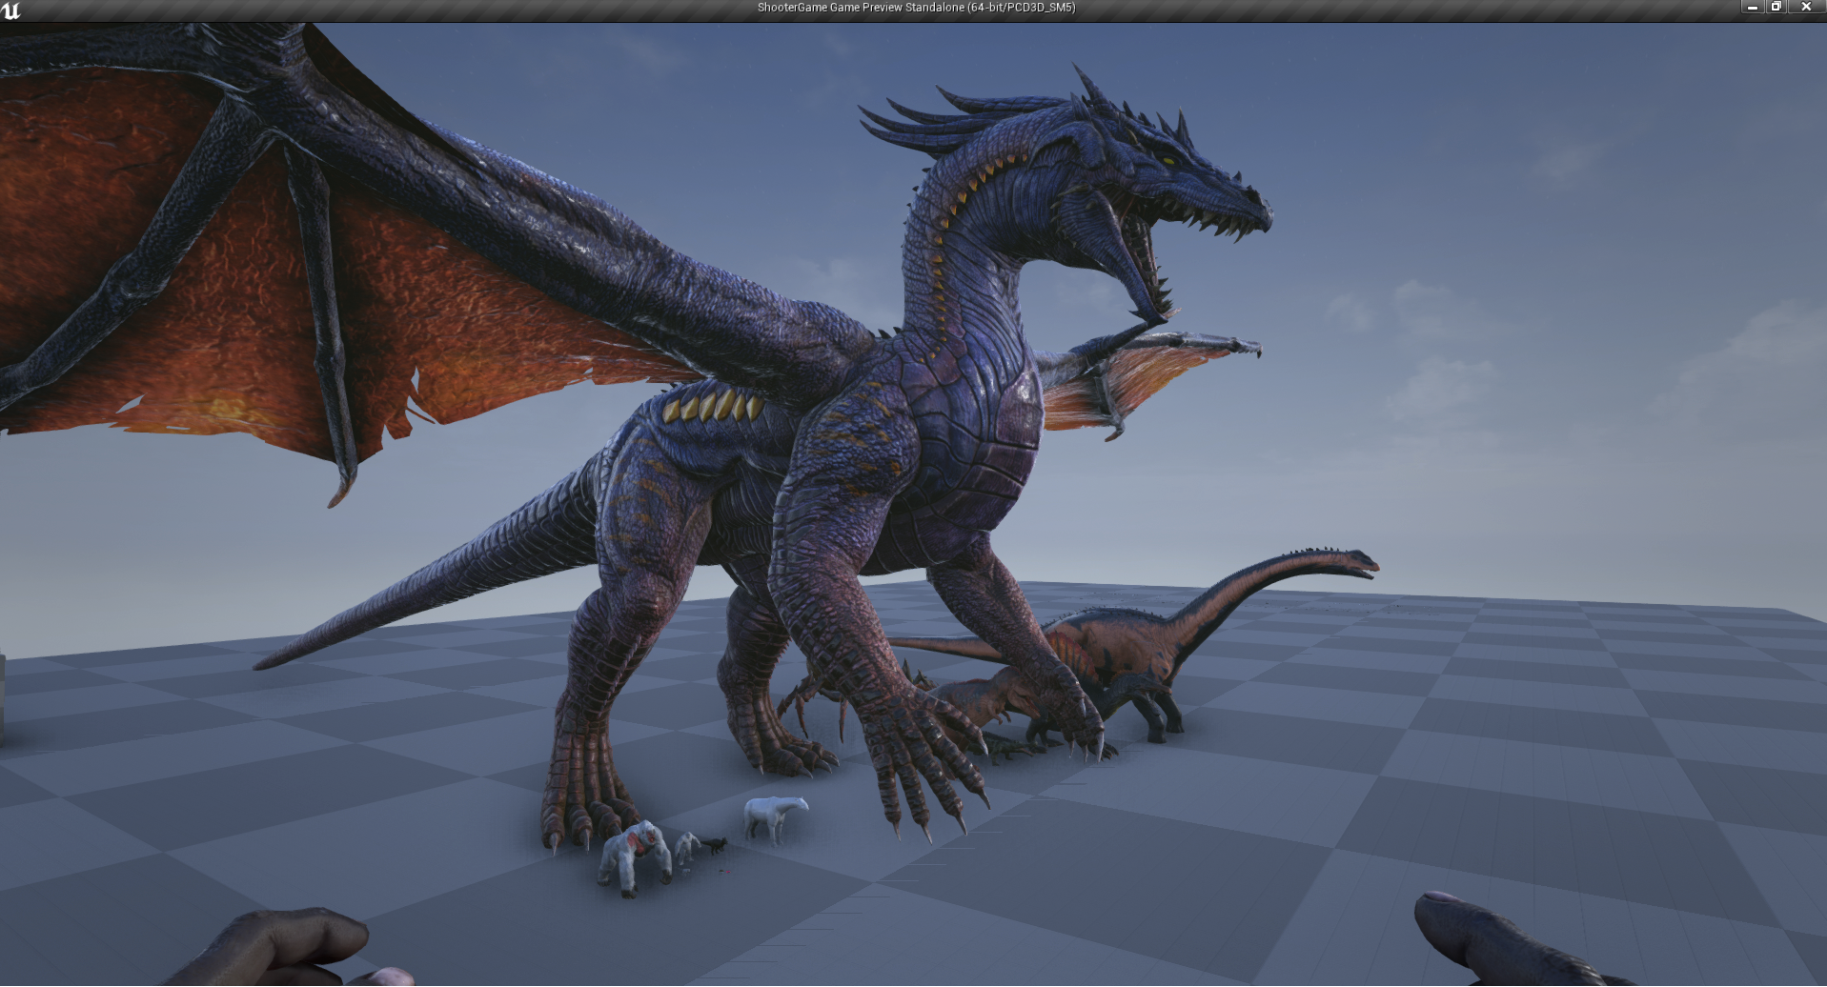Maximize the ShooterGame preview window
This screenshot has width=1827, height=987.
click(1776, 7)
